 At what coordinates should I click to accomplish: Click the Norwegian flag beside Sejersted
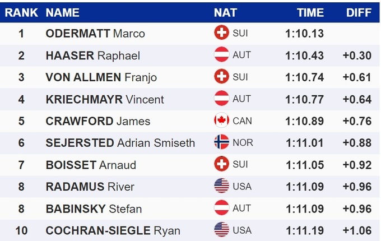tap(222, 142)
